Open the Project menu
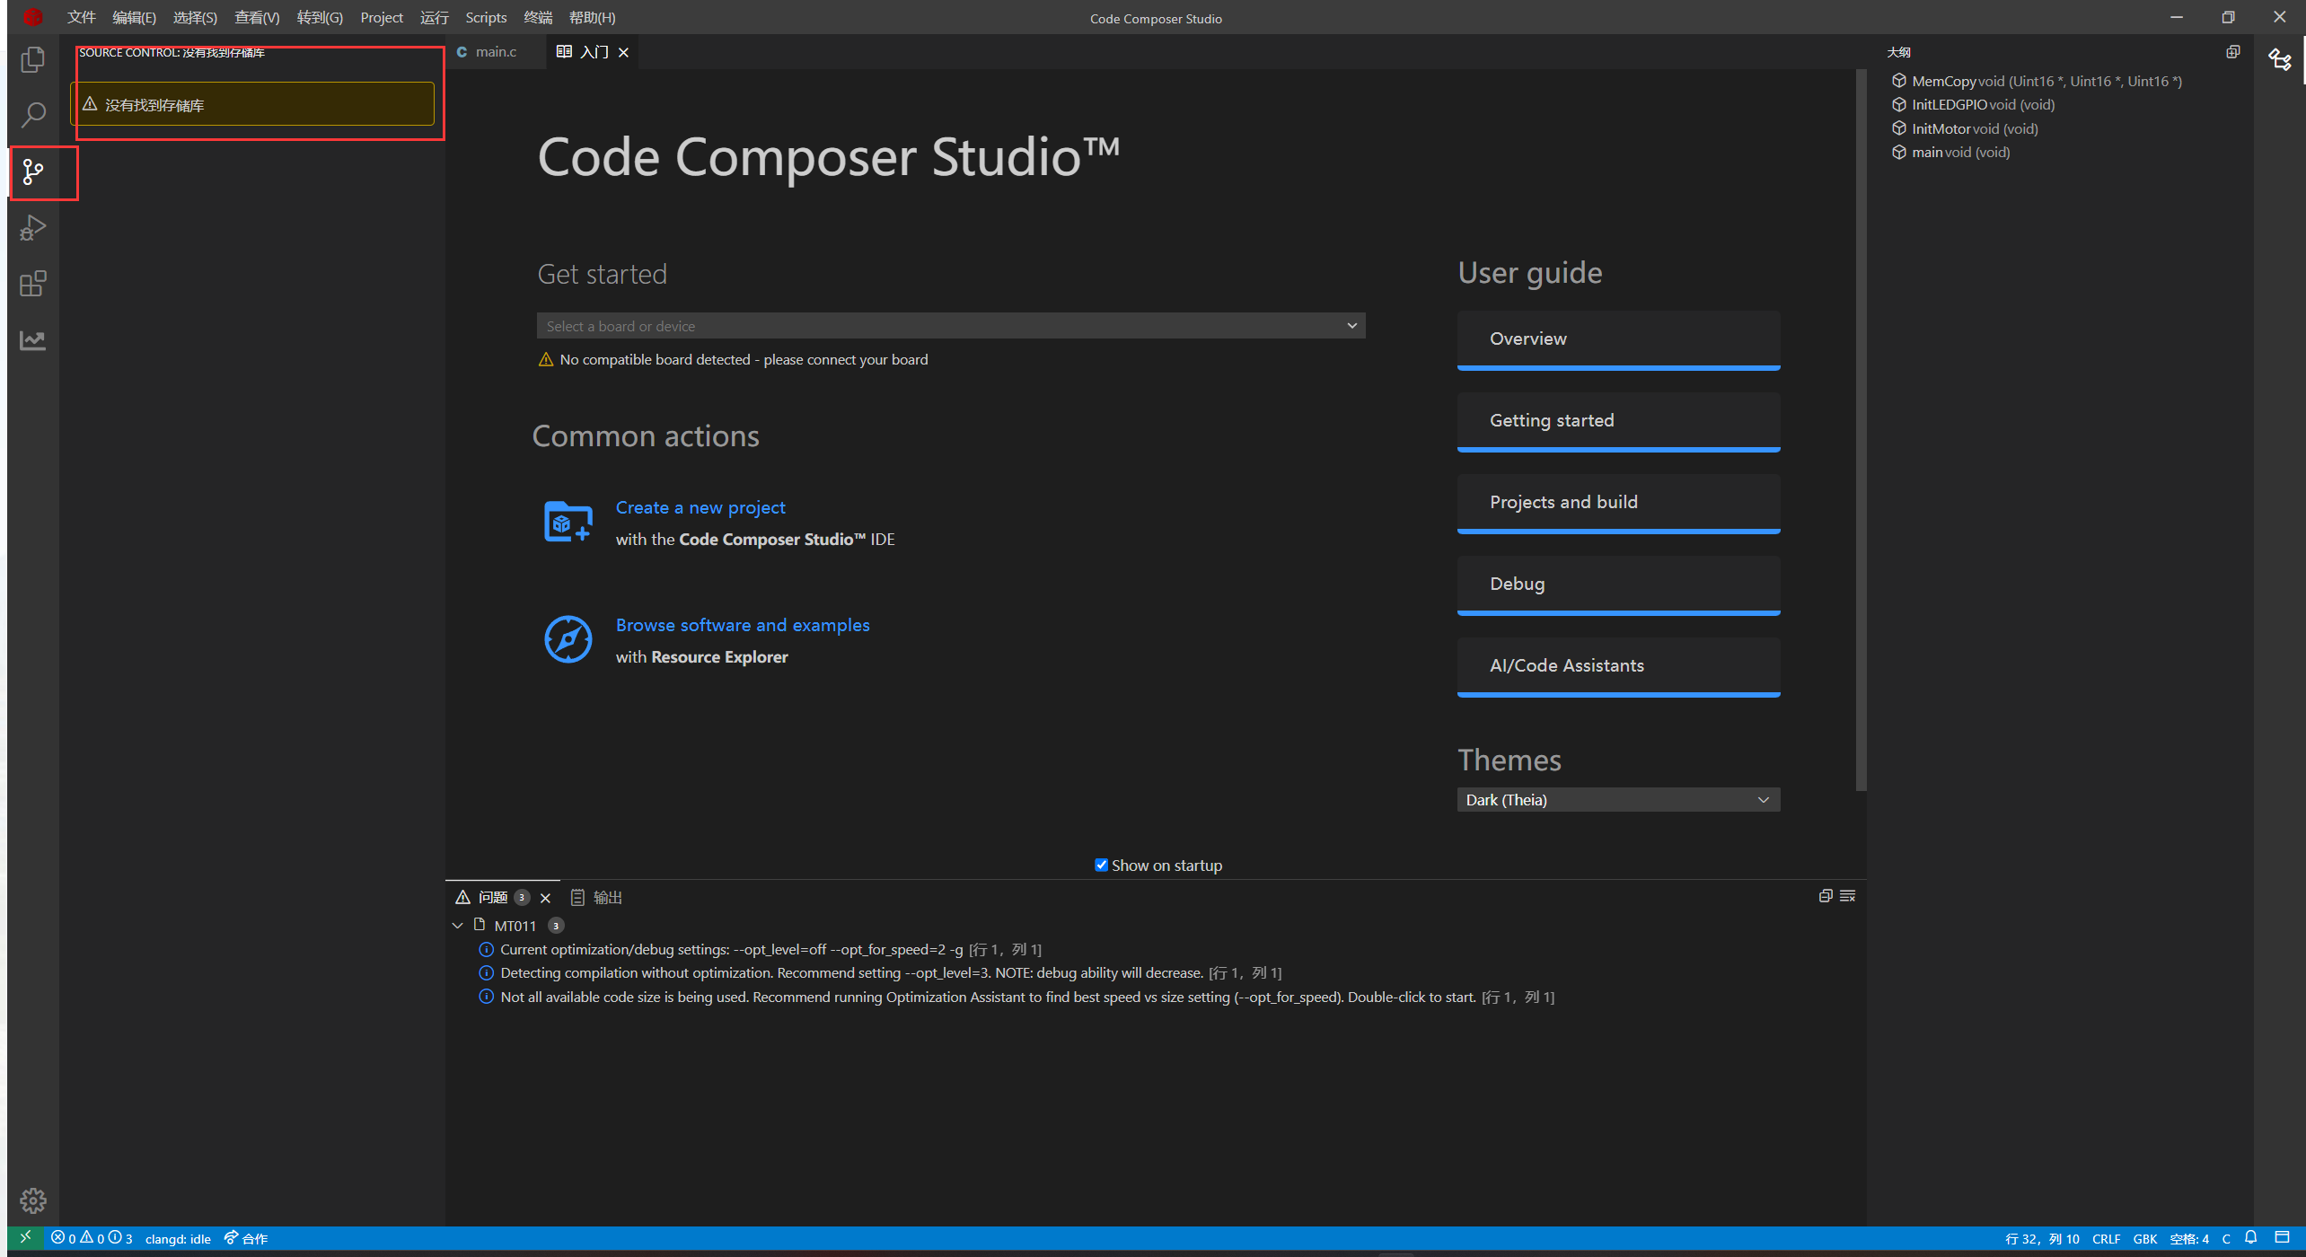This screenshot has height=1257, width=2306. point(381,17)
